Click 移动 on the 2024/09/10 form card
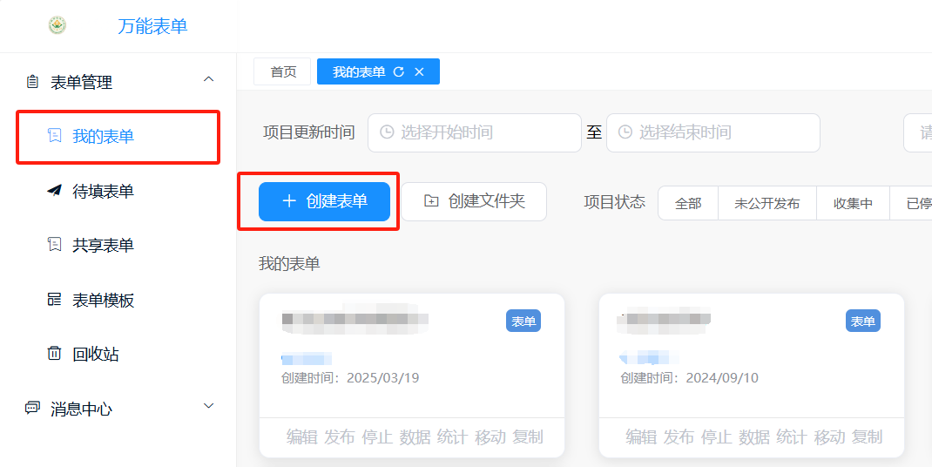This screenshot has width=932, height=467. tap(830, 437)
